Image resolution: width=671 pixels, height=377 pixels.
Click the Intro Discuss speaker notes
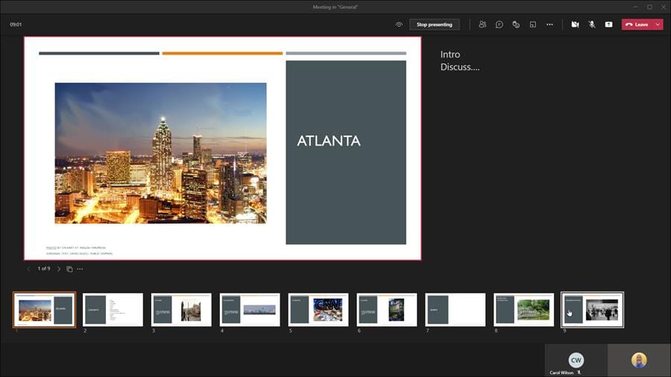click(460, 60)
